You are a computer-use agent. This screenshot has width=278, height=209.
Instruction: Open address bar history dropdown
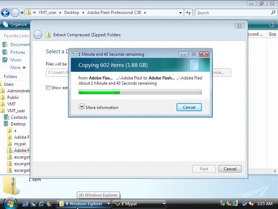click(x=180, y=13)
